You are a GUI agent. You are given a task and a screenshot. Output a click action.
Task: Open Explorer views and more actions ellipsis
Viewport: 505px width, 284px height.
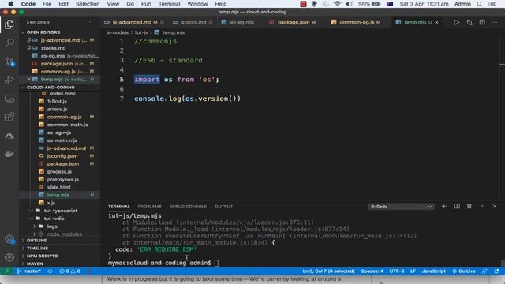(90, 22)
